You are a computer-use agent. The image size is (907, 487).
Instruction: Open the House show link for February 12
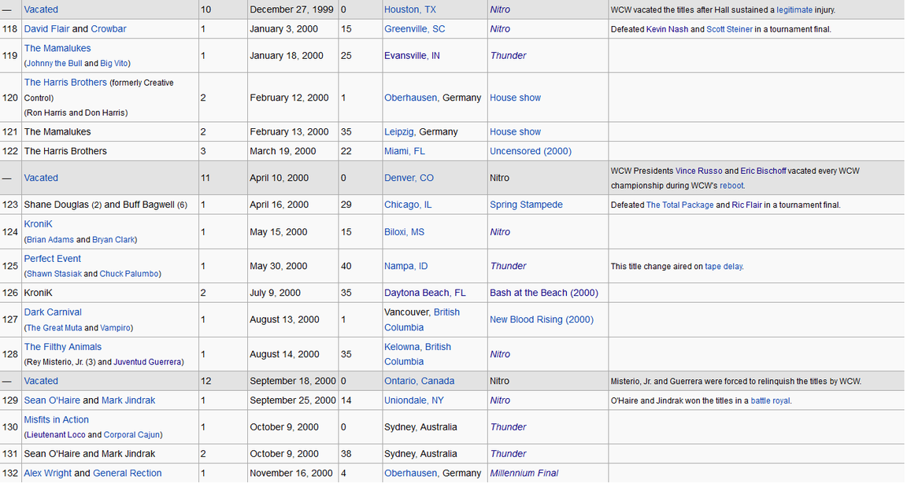pos(516,98)
